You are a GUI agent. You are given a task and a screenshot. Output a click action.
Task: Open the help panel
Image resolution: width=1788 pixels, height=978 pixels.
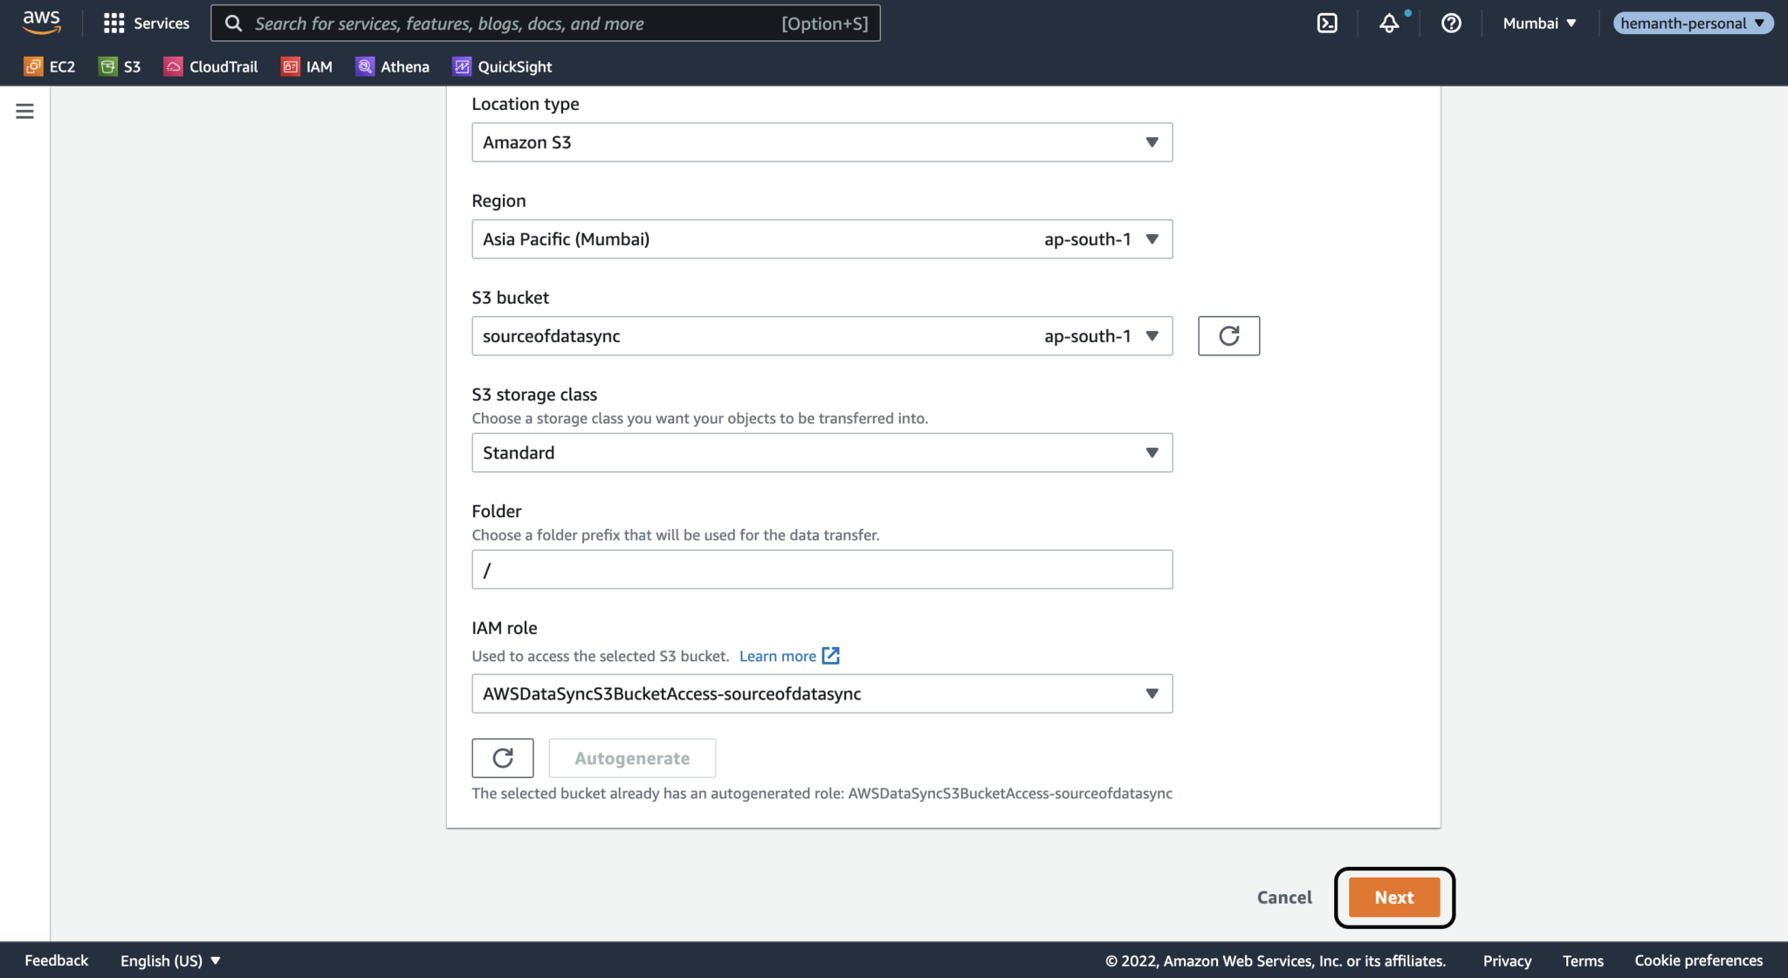1452,23
